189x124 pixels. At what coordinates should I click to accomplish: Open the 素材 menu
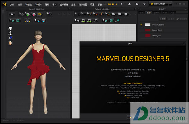(x=54, y=5)
